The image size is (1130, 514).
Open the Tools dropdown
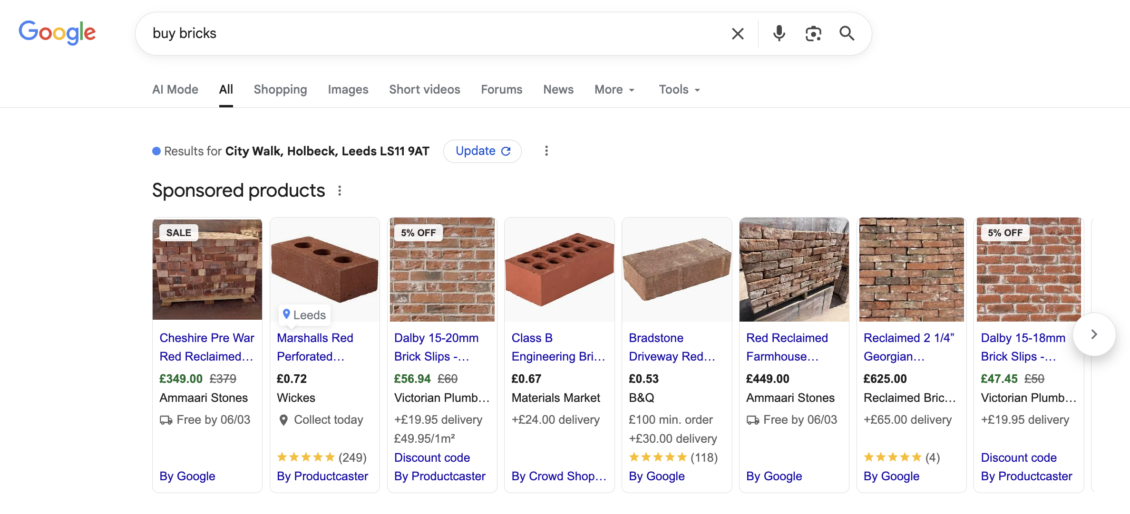coord(679,89)
